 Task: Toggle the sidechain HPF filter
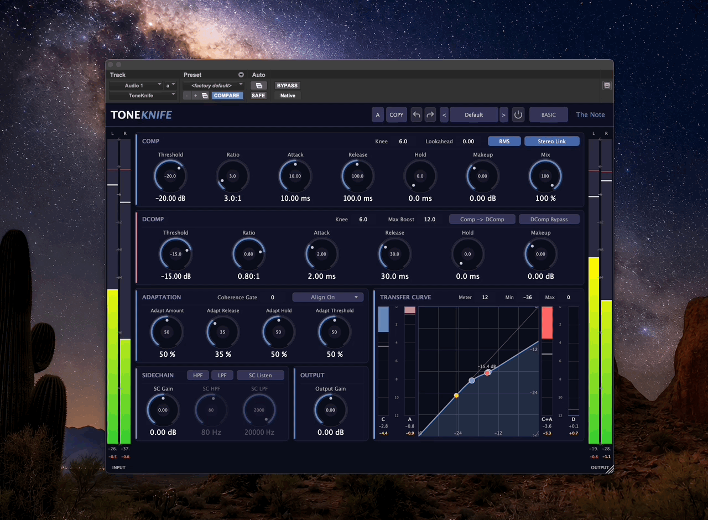click(x=197, y=375)
